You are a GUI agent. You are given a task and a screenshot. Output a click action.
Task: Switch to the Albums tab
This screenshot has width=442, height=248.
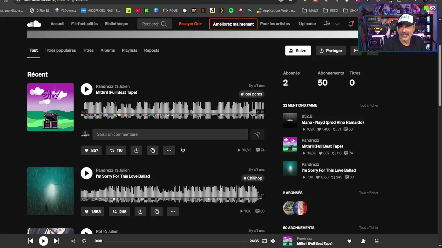(x=108, y=50)
